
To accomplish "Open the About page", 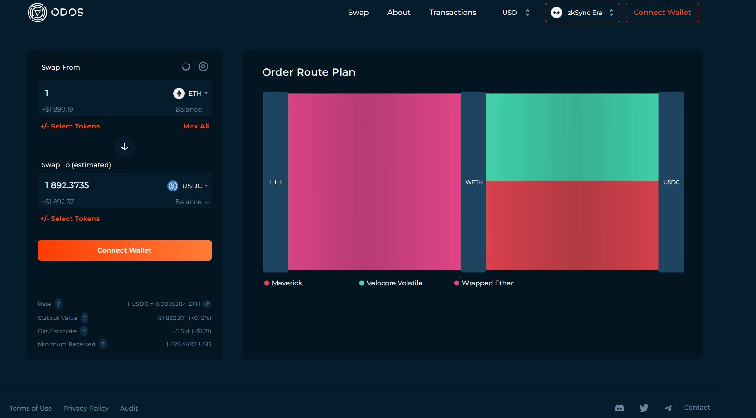I will pyautogui.click(x=399, y=13).
